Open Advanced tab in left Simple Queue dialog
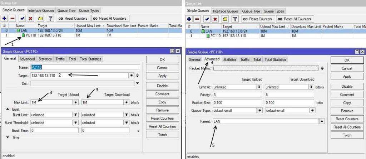 coord(27,59)
